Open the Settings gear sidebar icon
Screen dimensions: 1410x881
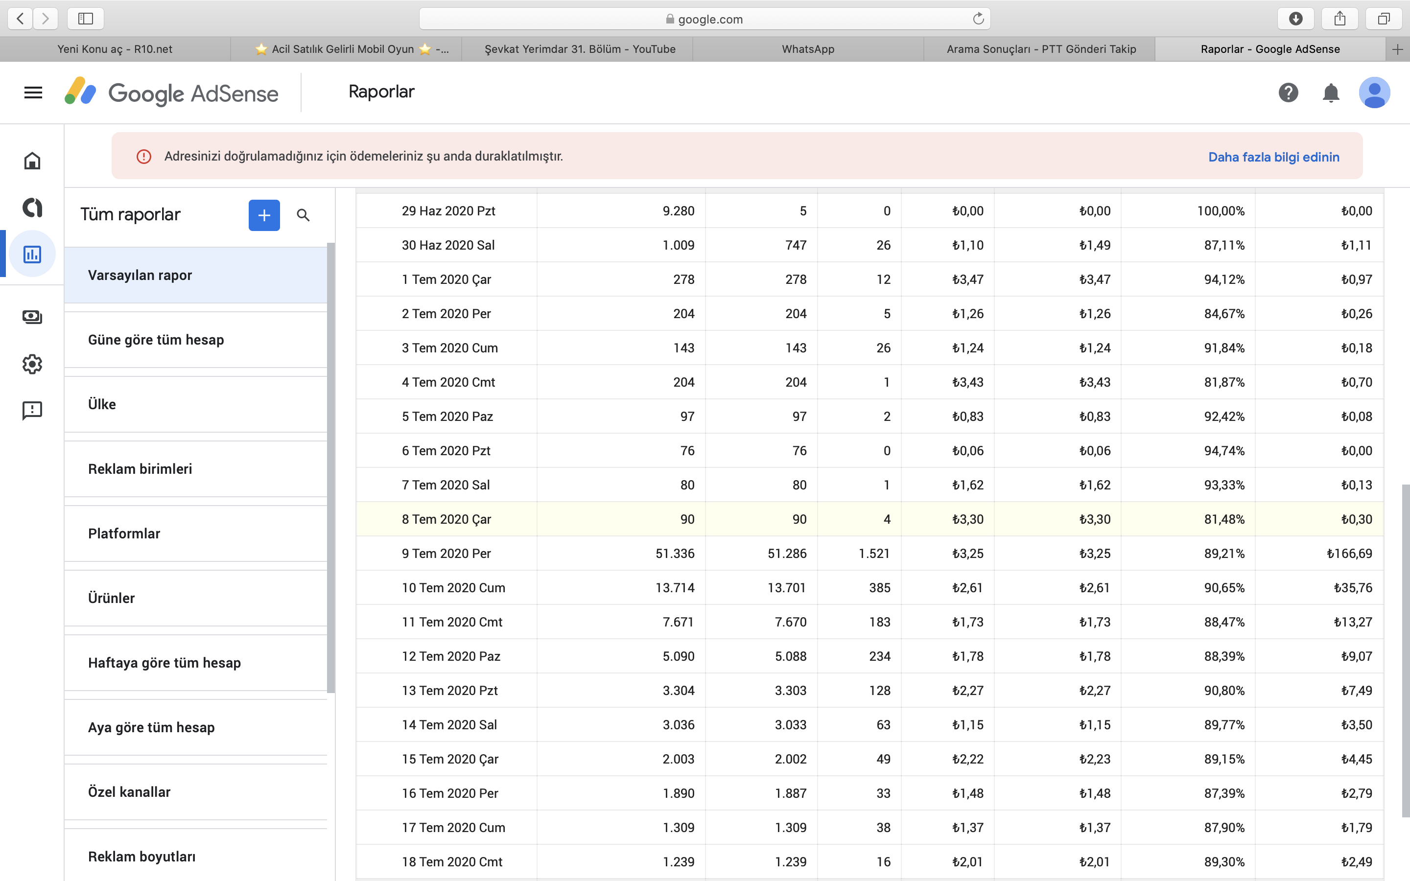coord(32,364)
